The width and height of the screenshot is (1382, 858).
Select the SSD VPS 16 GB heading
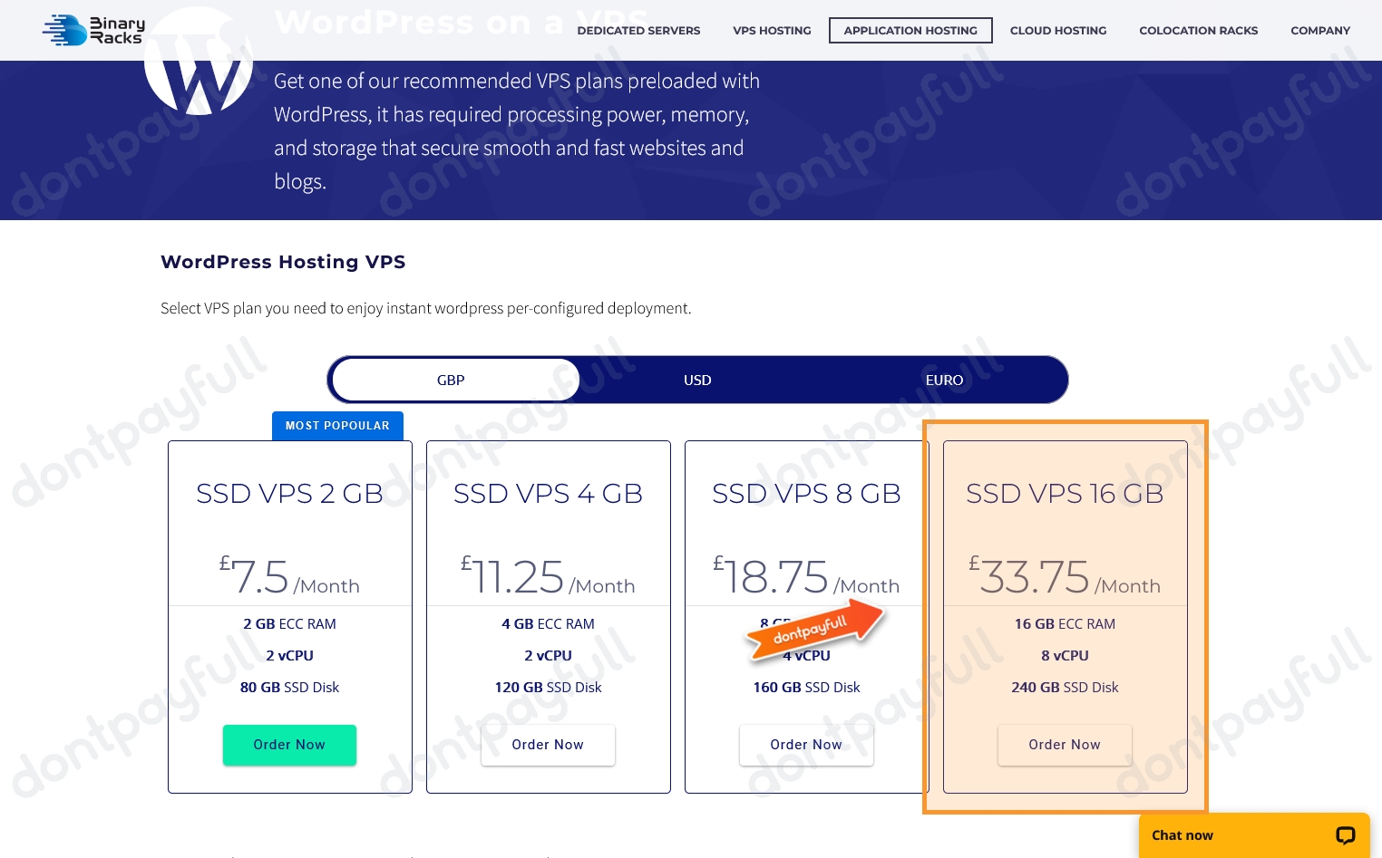tap(1065, 494)
